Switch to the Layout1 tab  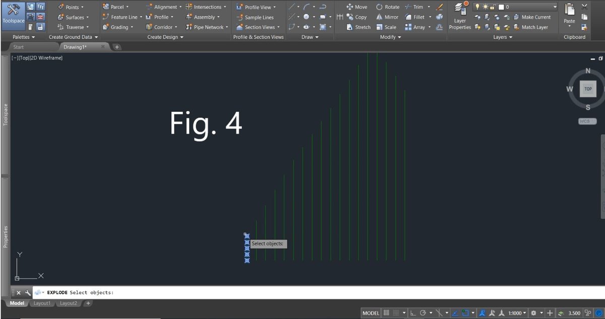tap(42, 303)
